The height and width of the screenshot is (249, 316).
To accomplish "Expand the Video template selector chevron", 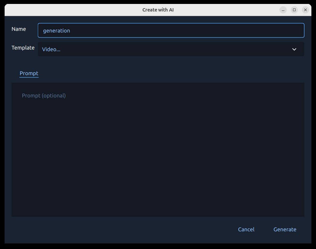I will tap(294, 49).
